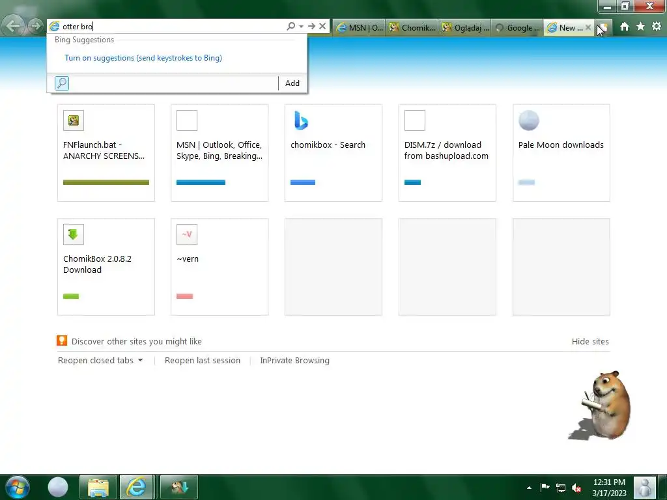667x500 pixels.
Task: Click the MSN tile blue activity bar
Action: pyautogui.click(x=201, y=182)
